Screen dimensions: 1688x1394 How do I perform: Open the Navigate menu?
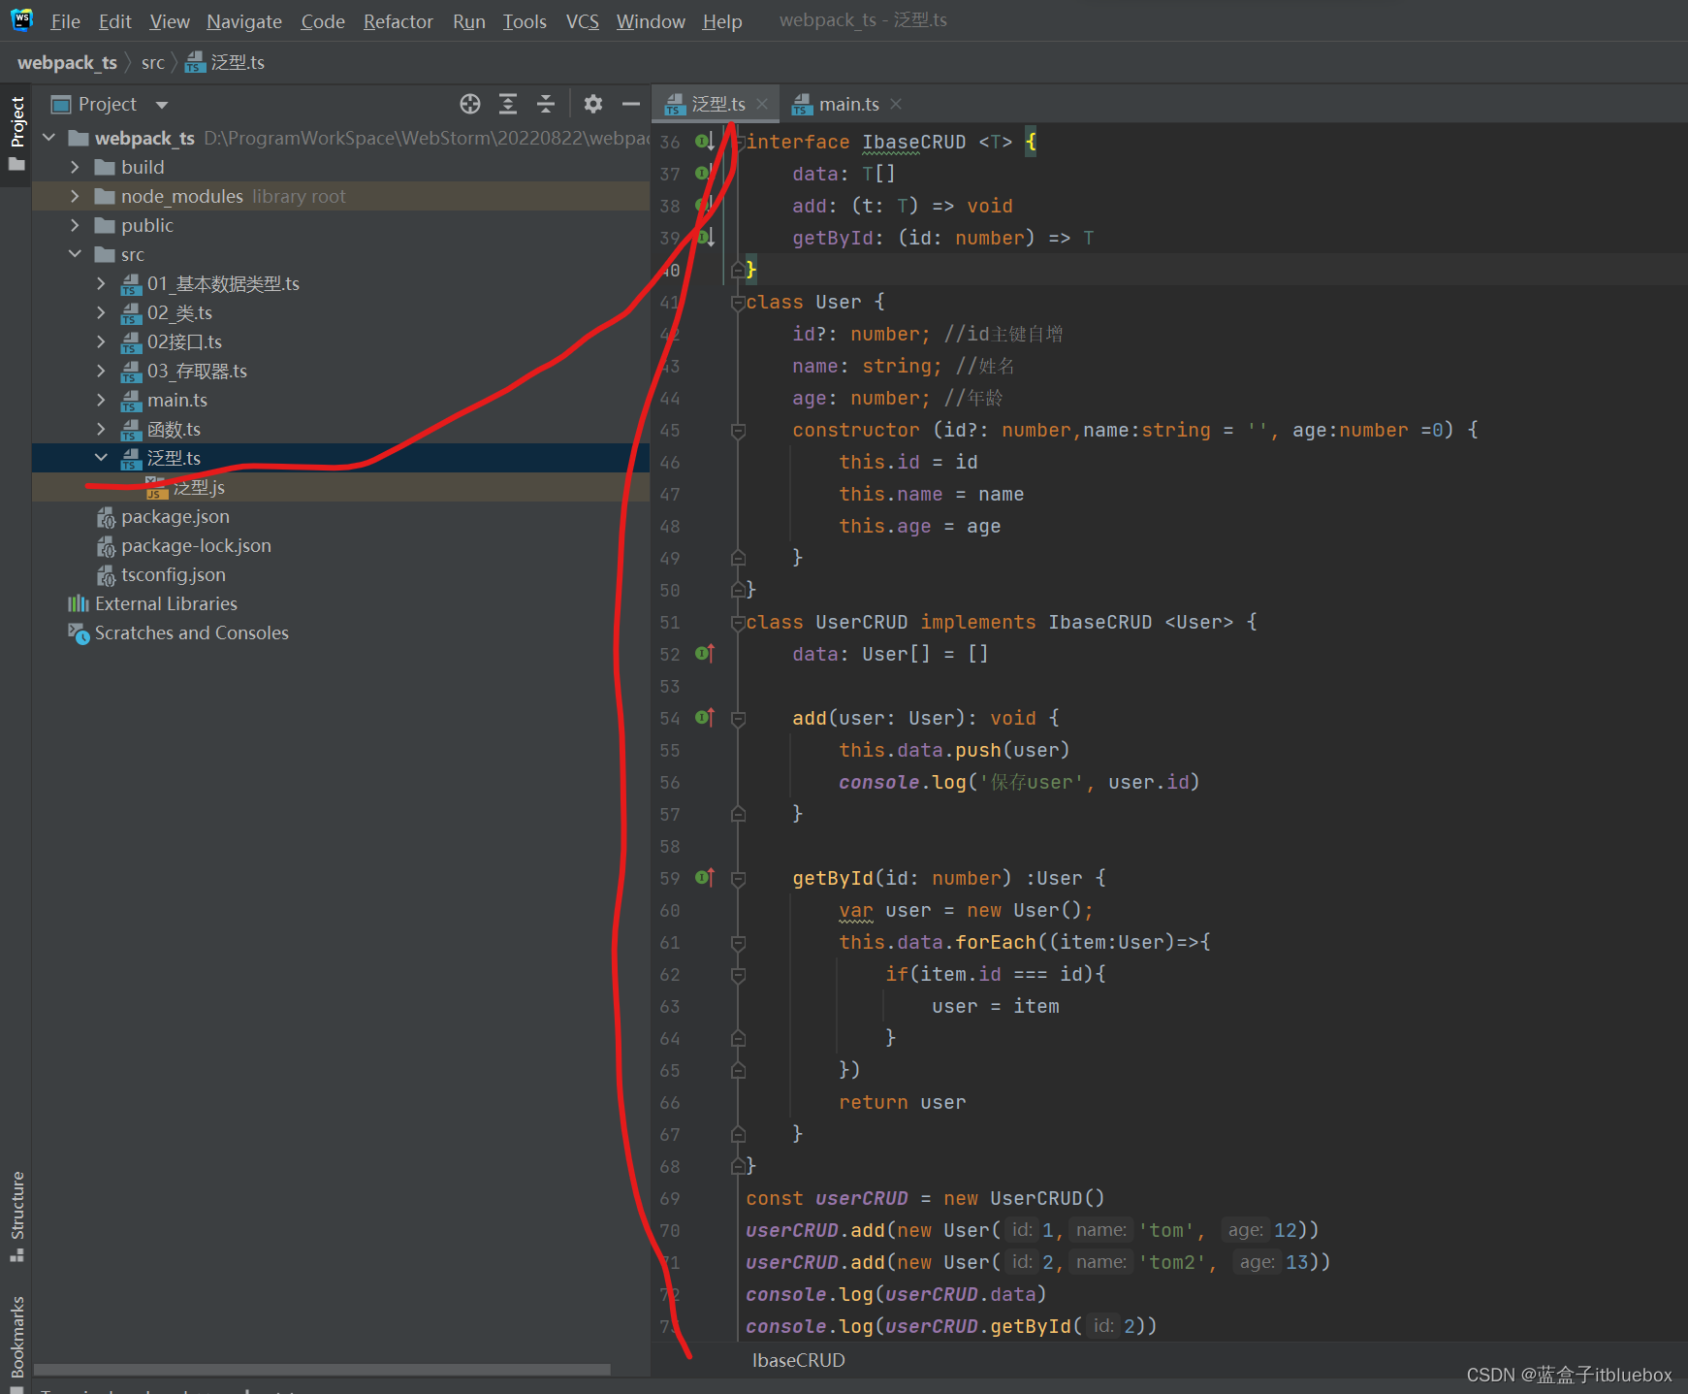(244, 21)
